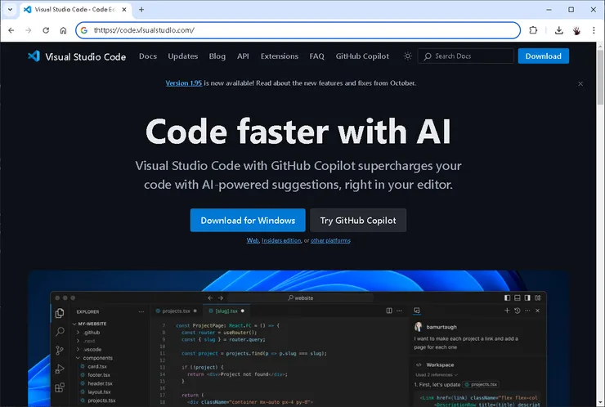605x407 pixels.
Task: Click the run and debug icon in the activity bar
Action: point(60,369)
